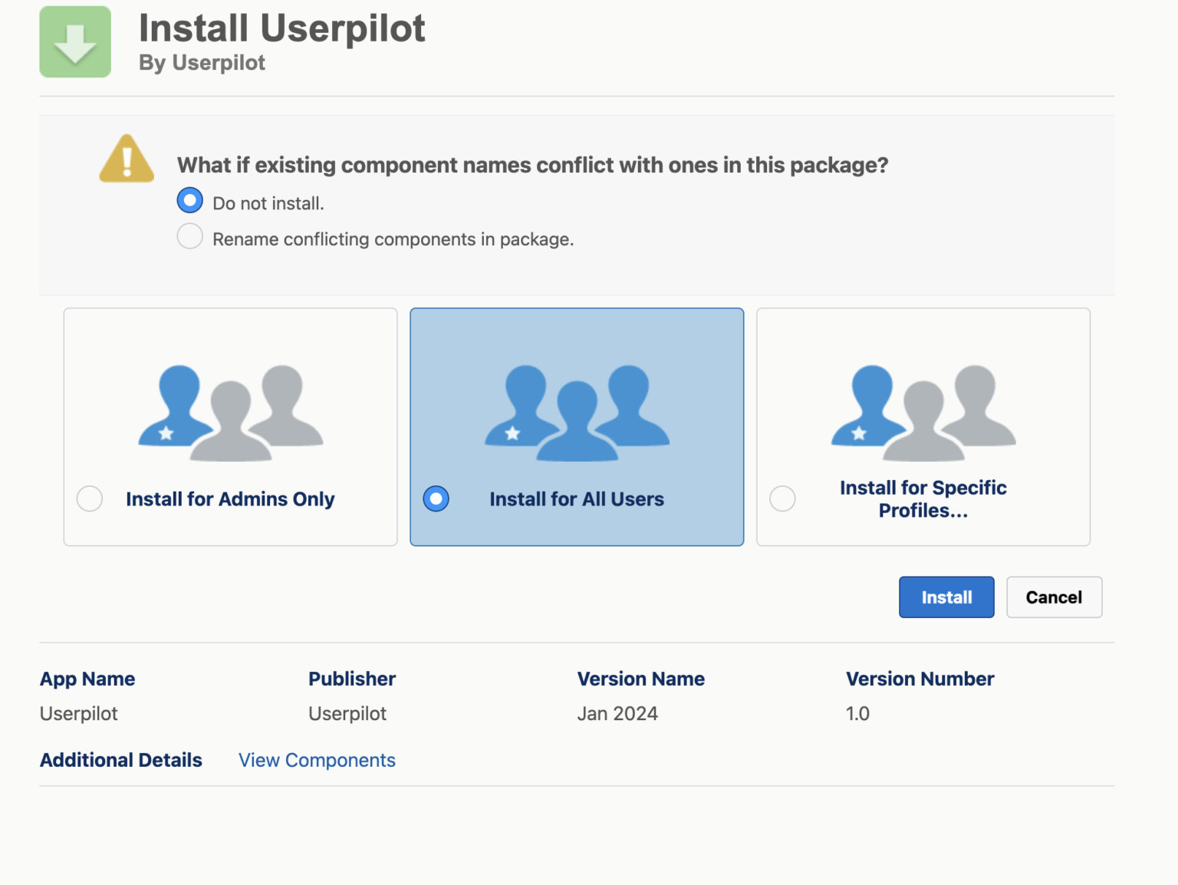Select Install for Admins Only
Screen dimensions: 1178x885
[89, 498]
